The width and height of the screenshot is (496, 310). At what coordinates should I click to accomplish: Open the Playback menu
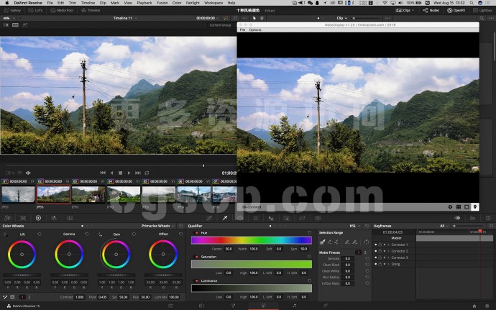tap(144, 3)
